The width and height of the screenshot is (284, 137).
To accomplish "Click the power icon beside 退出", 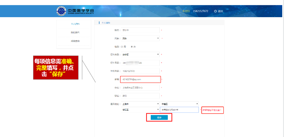I will pos(215,11).
